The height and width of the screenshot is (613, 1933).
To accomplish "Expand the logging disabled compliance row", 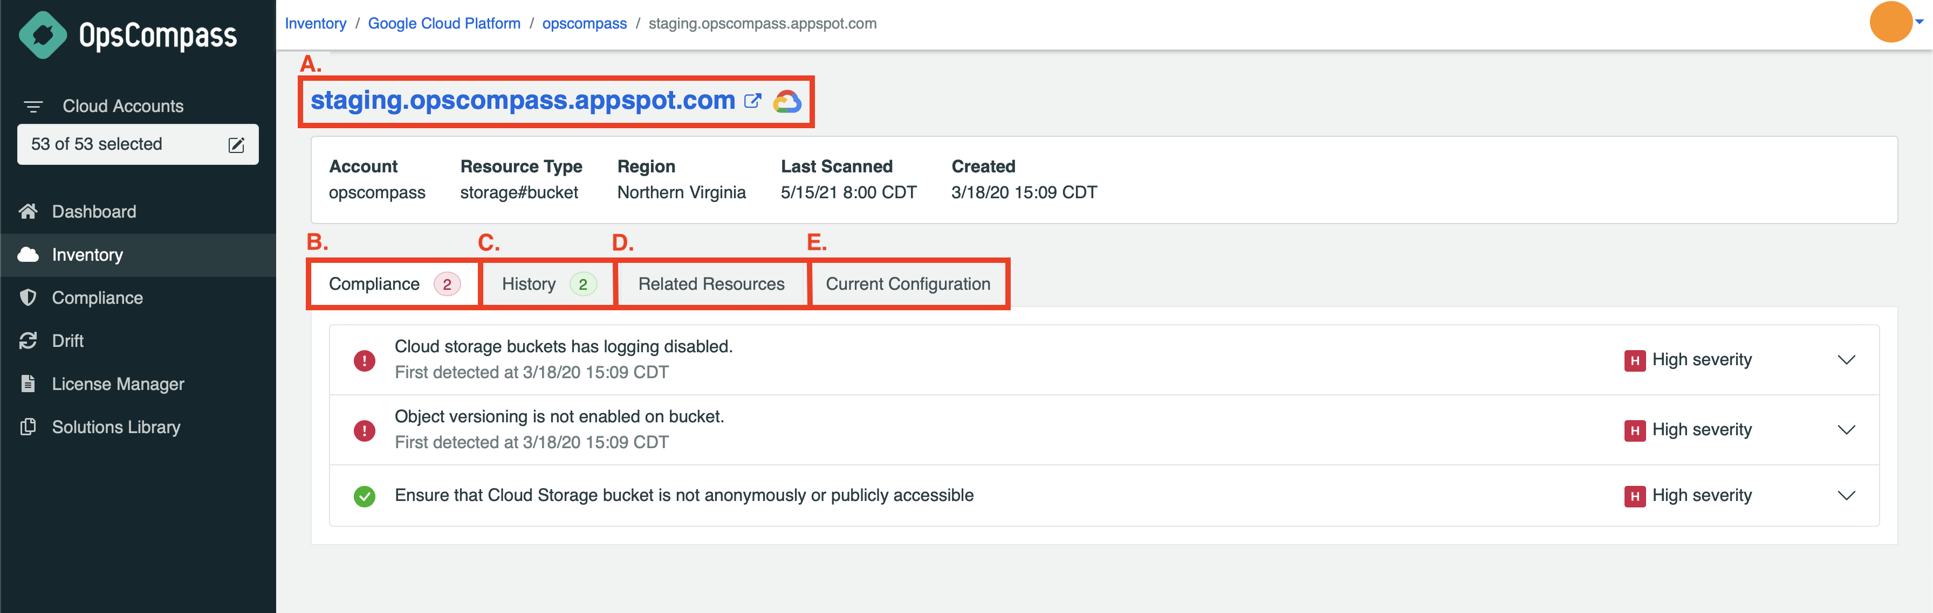I will coord(1846,360).
